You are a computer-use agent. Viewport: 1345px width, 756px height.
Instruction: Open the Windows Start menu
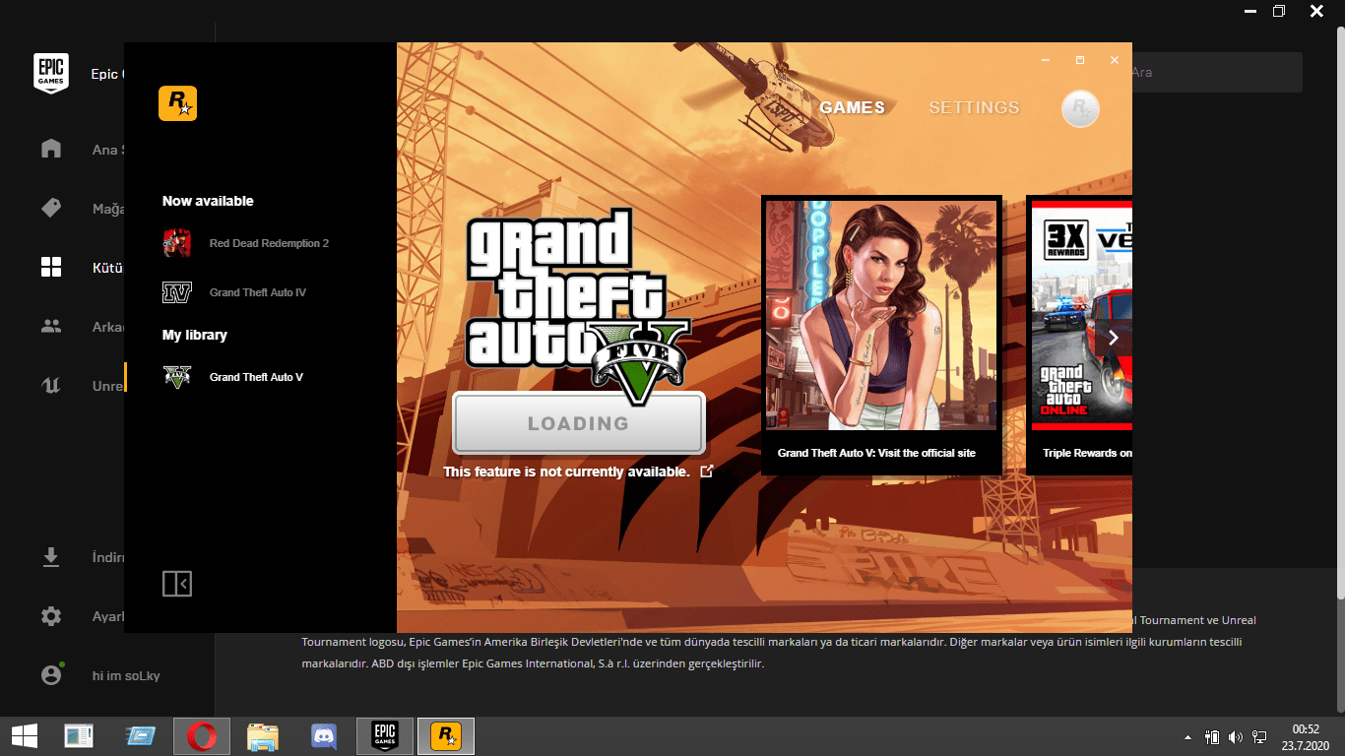25,735
